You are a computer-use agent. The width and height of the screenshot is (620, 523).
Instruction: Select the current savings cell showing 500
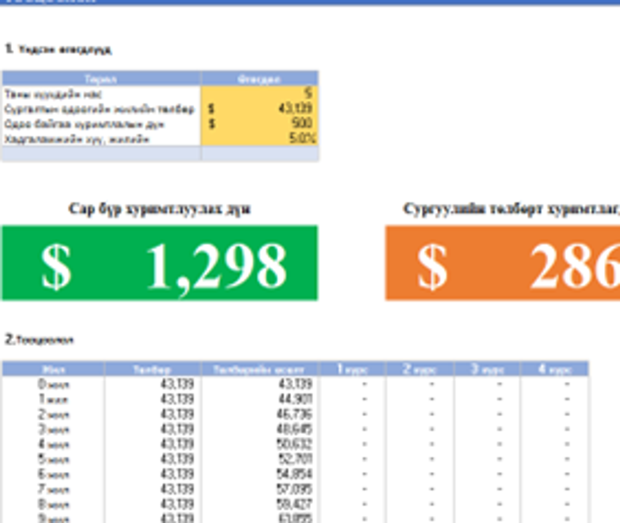[x=260, y=124]
